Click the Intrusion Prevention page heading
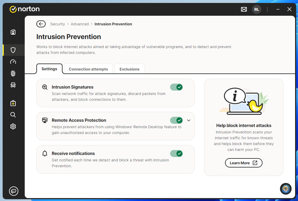 69,37
